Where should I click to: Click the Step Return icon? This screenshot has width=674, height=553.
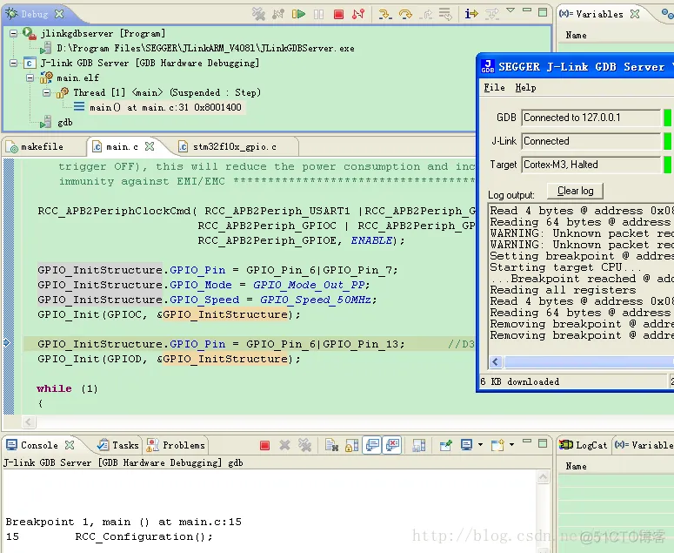coord(425,15)
